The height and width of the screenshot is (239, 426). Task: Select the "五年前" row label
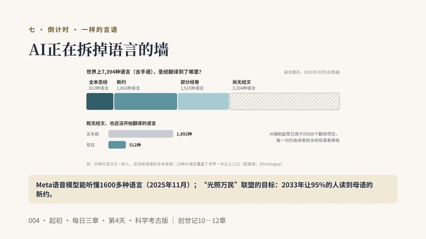[93, 134]
